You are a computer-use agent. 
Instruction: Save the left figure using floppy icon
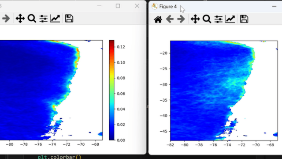coord(69,19)
